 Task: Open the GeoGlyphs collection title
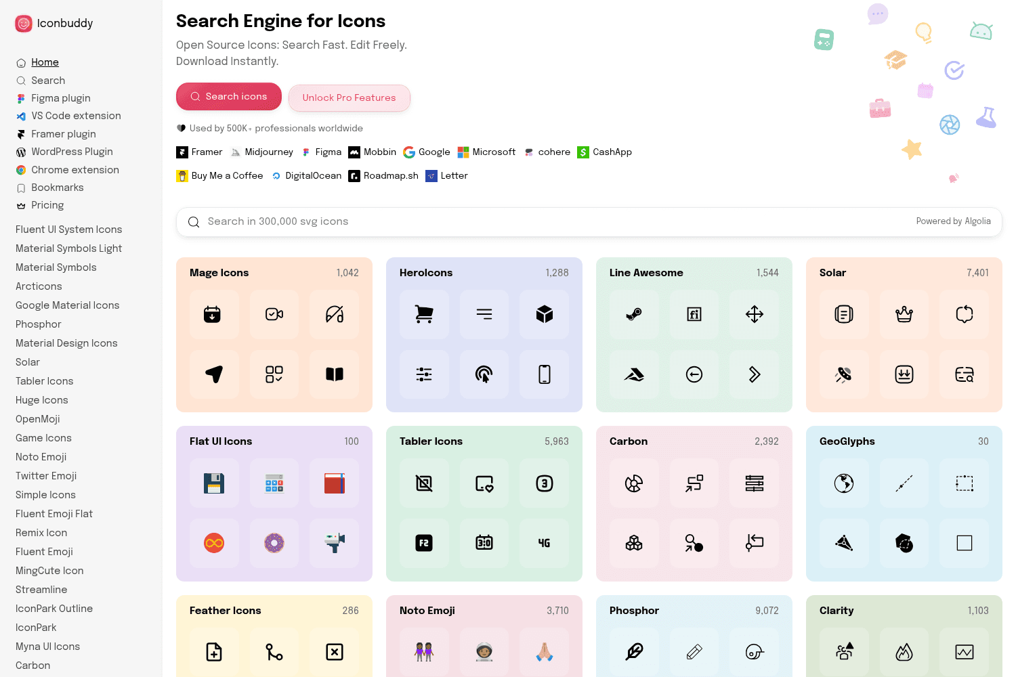point(847,441)
